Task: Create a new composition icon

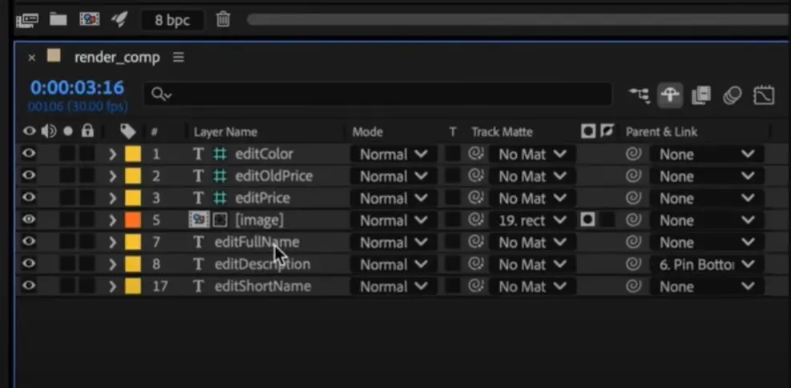Action: [89, 20]
